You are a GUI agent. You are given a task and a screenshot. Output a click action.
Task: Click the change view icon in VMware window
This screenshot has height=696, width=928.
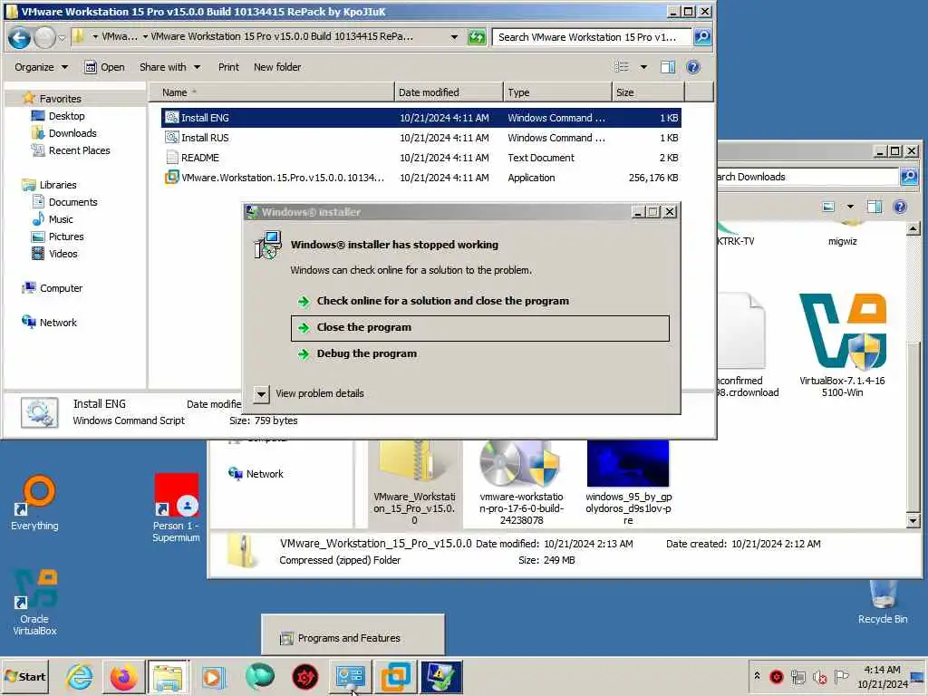(622, 67)
